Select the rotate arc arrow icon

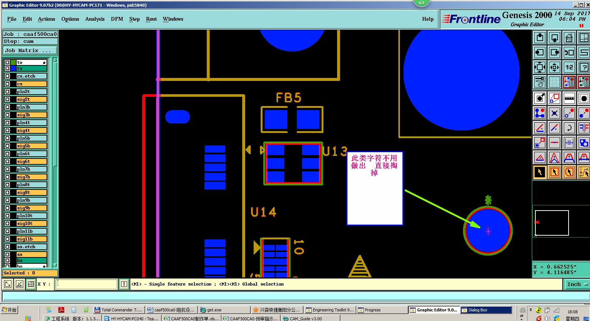(x=569, y=128)
